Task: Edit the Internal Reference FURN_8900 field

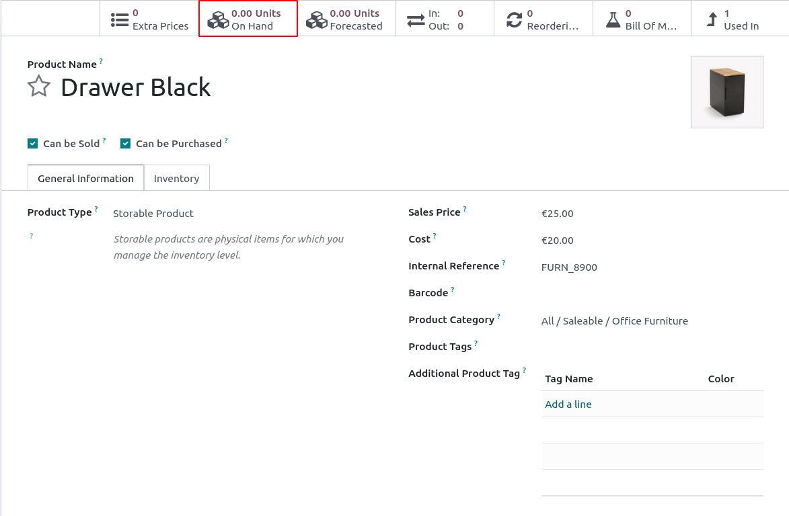Action: coord(652,267)
